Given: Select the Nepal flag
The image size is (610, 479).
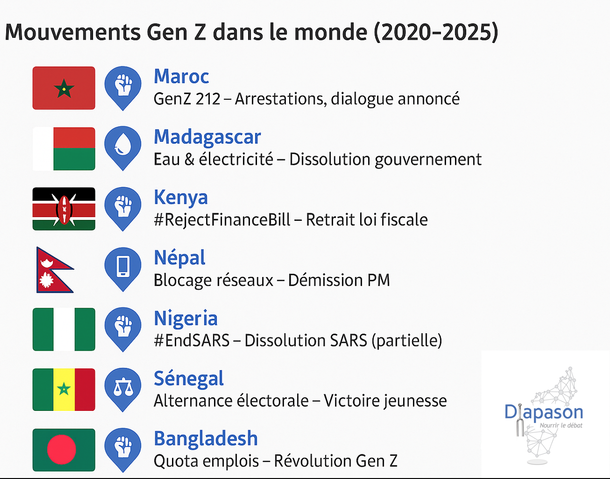Looking at the screenshot, I should (x=53, y=270).
